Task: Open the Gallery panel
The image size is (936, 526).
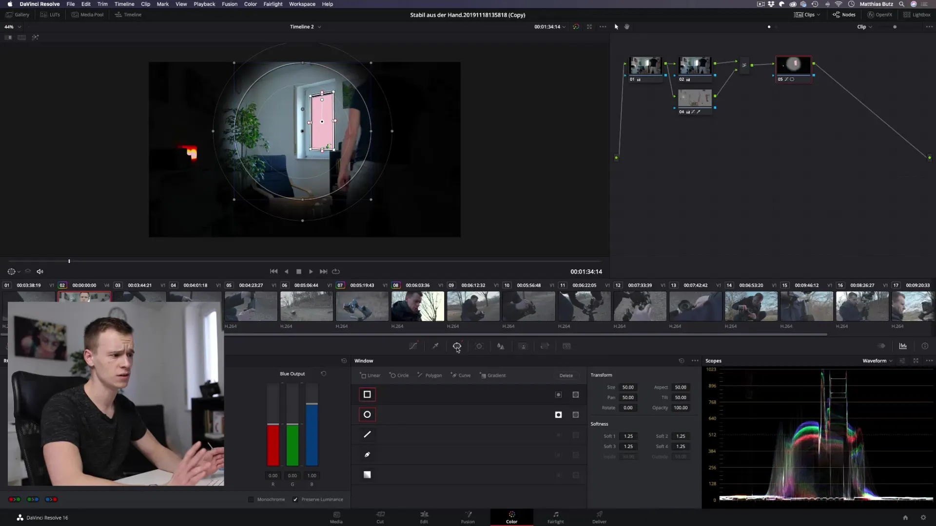Action: click(x=18, y=15)
